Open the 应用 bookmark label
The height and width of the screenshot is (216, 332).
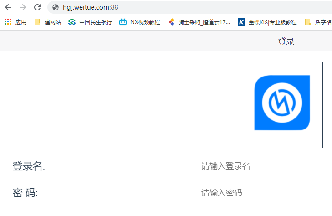point(21,22)
